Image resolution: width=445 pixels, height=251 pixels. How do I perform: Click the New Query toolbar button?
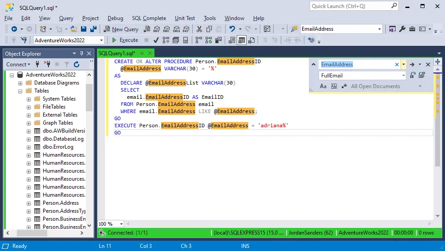[x=121, y=29]
